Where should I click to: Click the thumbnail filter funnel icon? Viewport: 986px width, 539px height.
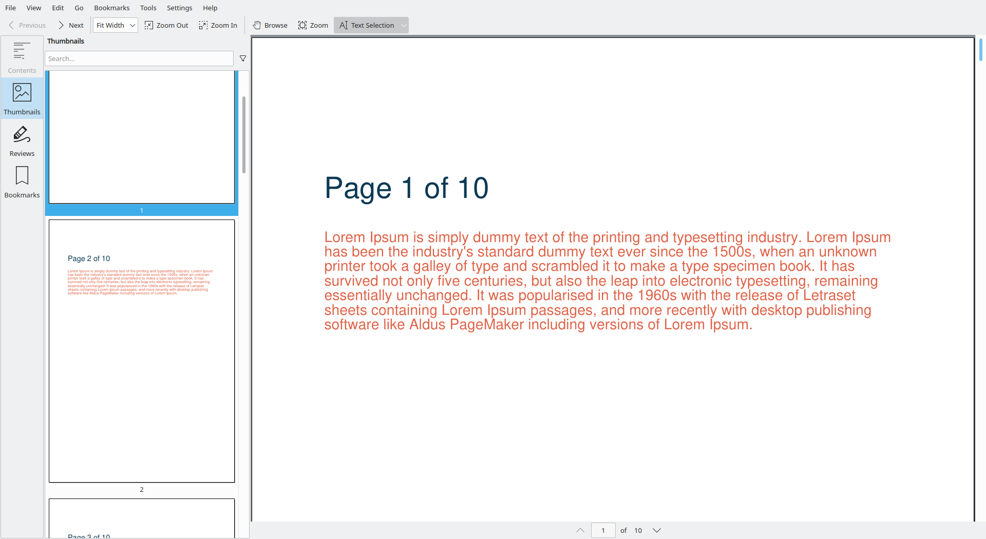point(243,58)
